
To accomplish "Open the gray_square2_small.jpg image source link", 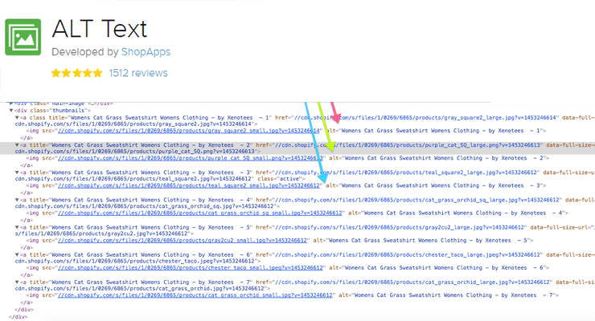I will (189, 131).
